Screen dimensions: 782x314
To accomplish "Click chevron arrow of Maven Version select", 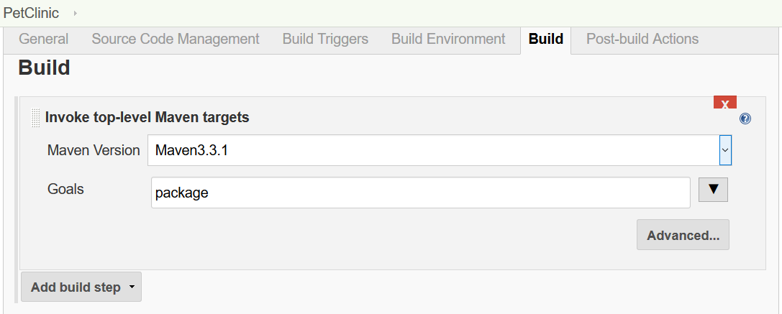I will pos(725,150).
